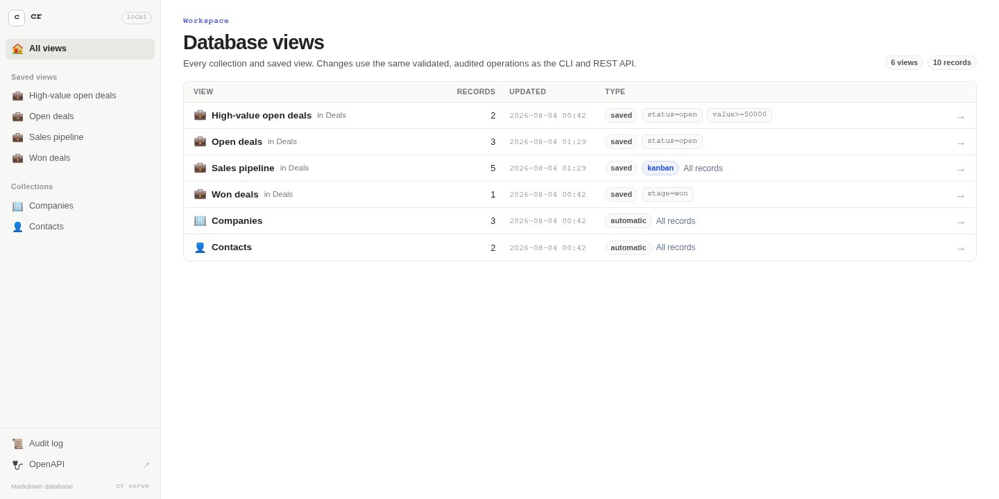Click the house icon next to All views
The height and width of the screenshot is (499, 999).
[x=17, y=49]
